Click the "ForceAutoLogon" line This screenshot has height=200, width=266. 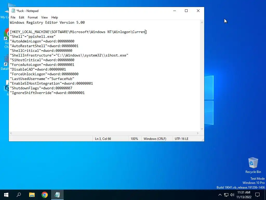coord(42,65)
